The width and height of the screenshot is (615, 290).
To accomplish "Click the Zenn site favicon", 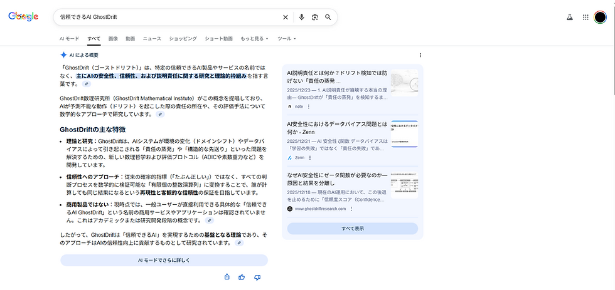I will click(290, 158).
